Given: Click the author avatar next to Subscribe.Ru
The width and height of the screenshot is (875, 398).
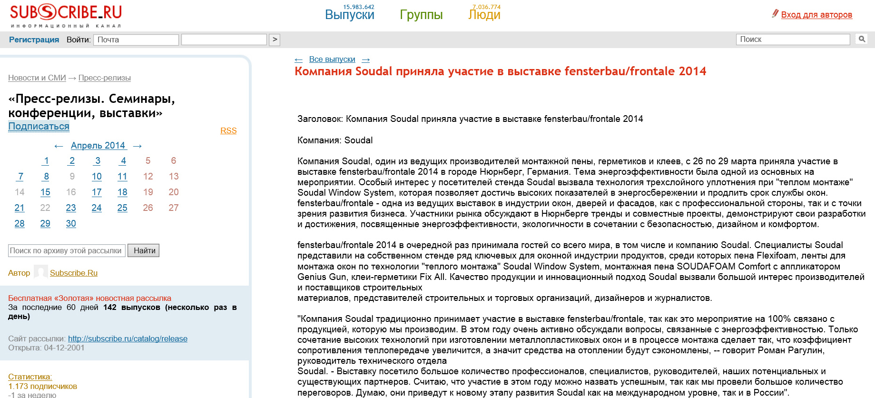Looking at the screenshot, I should point(41,272).
